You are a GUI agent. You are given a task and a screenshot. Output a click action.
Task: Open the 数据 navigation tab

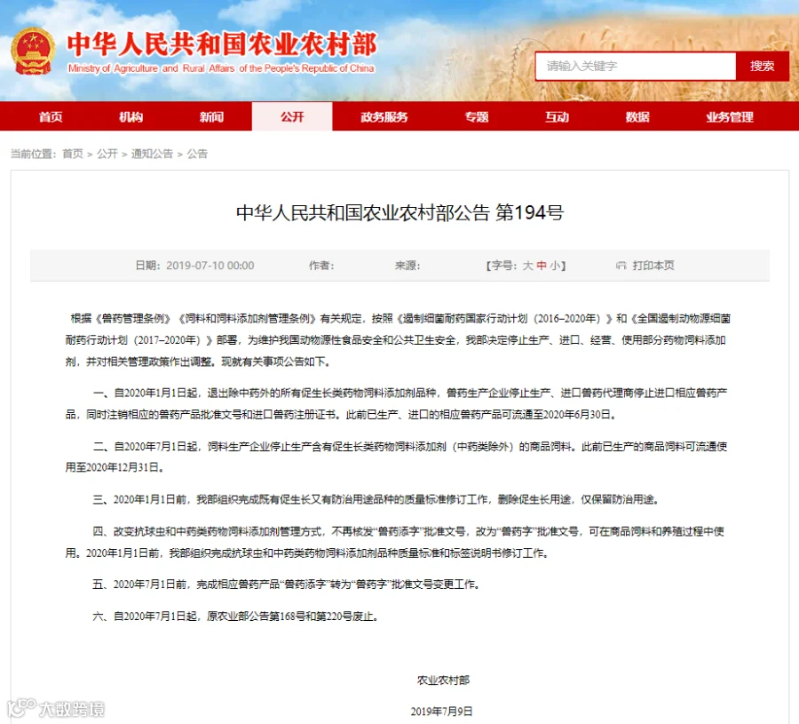637,116
